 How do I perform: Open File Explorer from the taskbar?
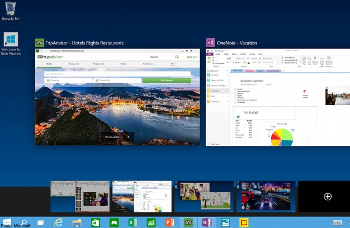point(77,222)
